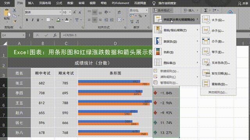Select 色阶(S) menu item

coord(177,52)
